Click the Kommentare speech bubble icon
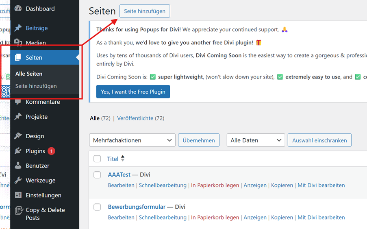Image resolution: width=367 pixels, height=229 pixels. tap(18, 102)
